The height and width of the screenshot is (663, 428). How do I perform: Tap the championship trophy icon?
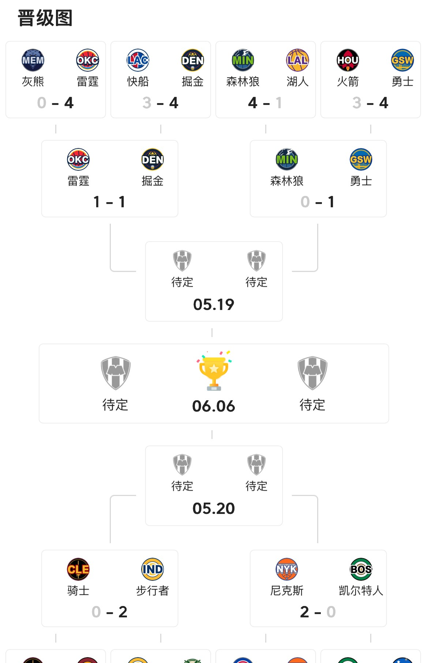[x=214, y=370]
